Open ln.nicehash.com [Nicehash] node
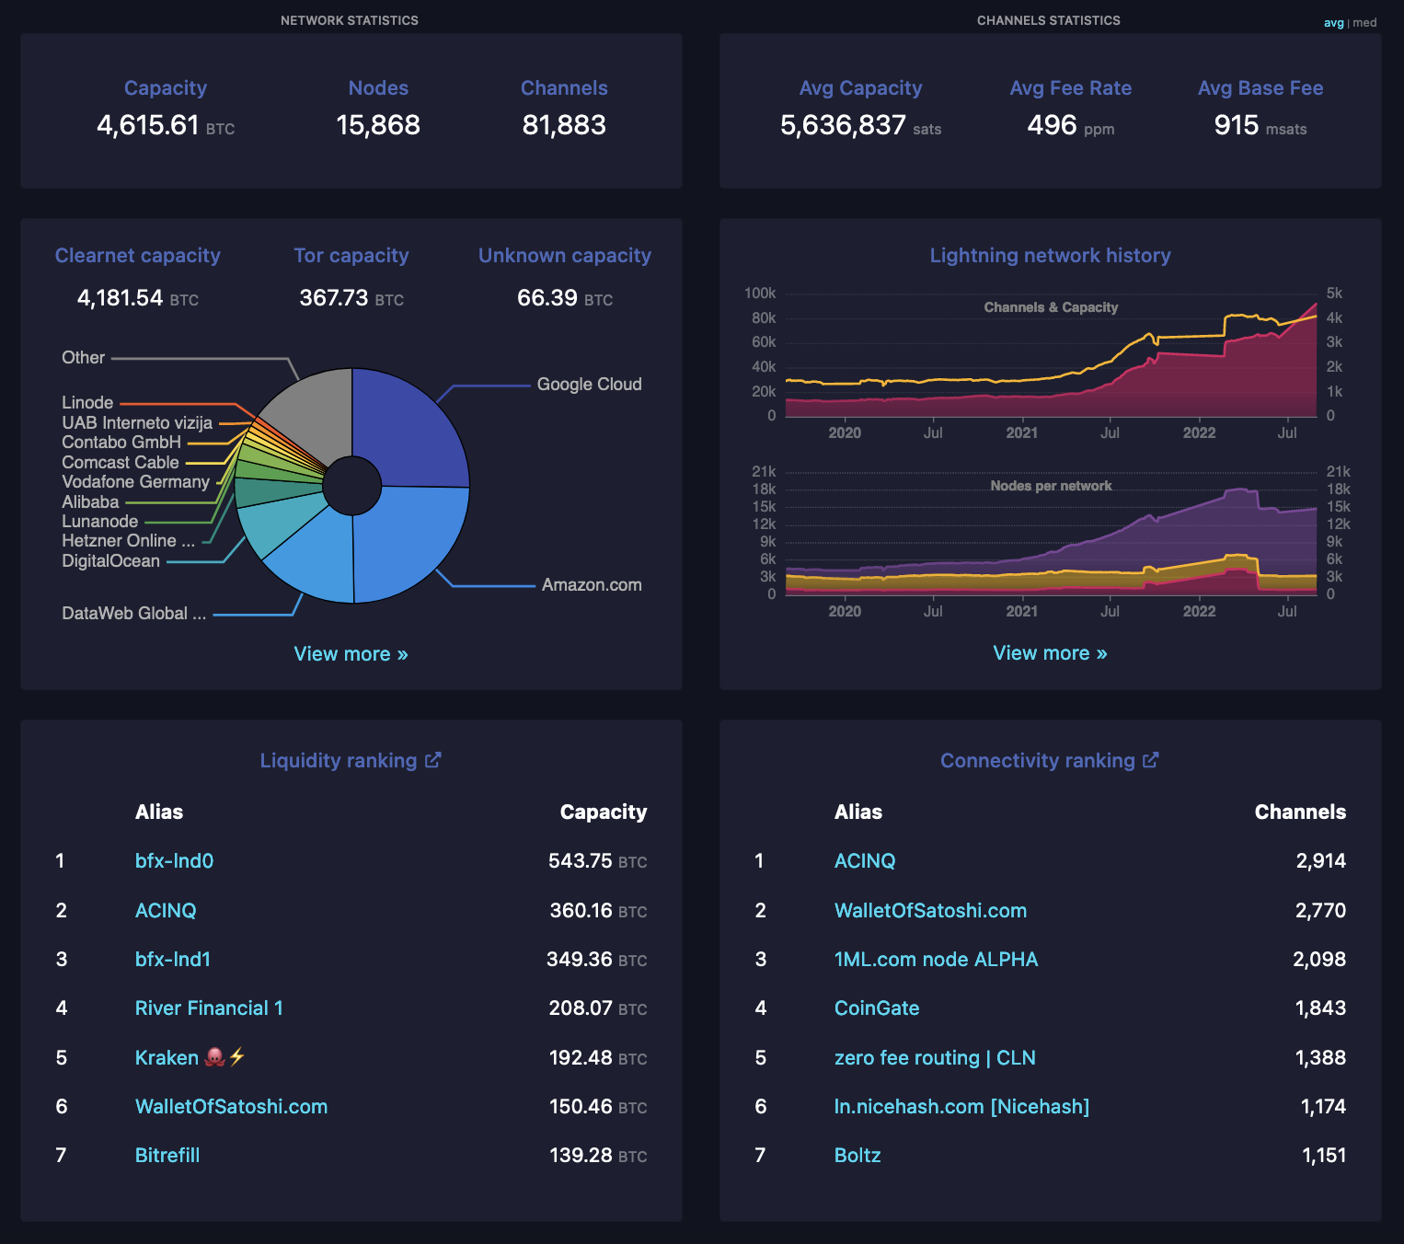 click(961, 1107)
